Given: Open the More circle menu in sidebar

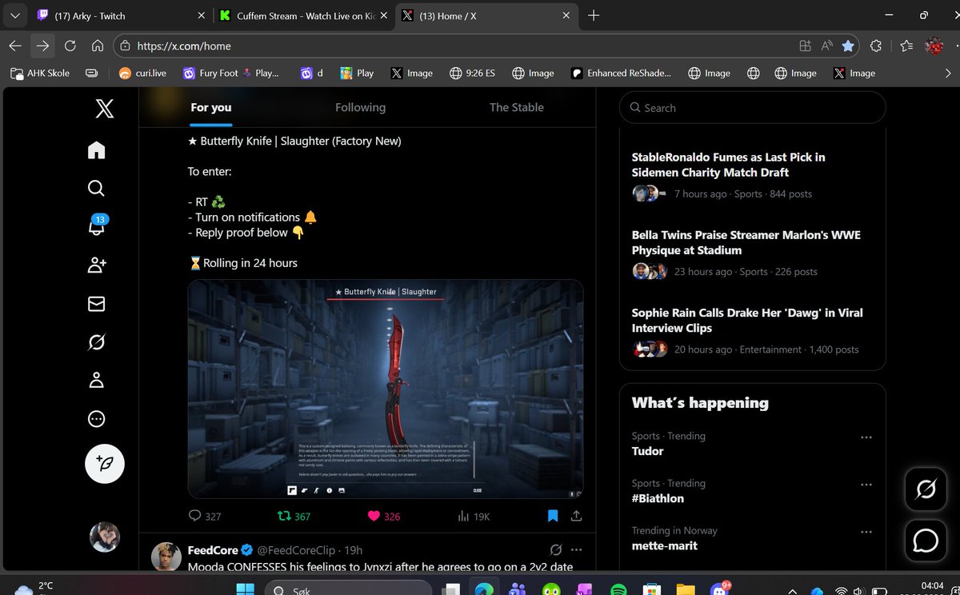Looking at the screenshot, I should (x=96, y=419).
